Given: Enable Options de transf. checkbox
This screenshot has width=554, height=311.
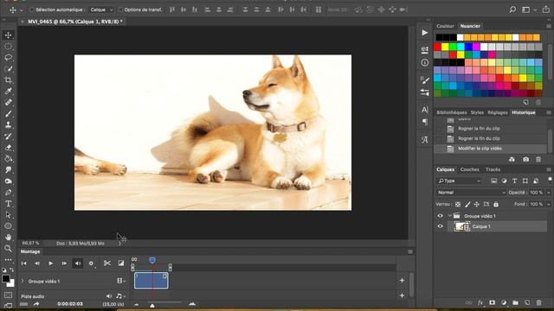Looking at the screenshot, I should [120, 10].
